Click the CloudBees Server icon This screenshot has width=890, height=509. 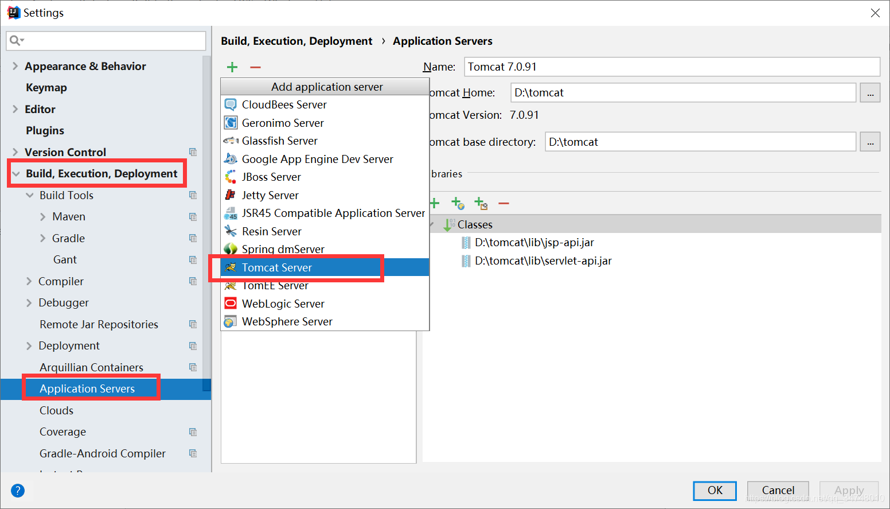pyautogui.click(x=231, y=104)
